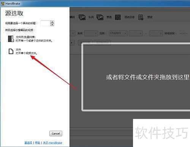Open the 首选项 preferences link
The height and width of the screenshot is (147, 190).
click(28, 143)
